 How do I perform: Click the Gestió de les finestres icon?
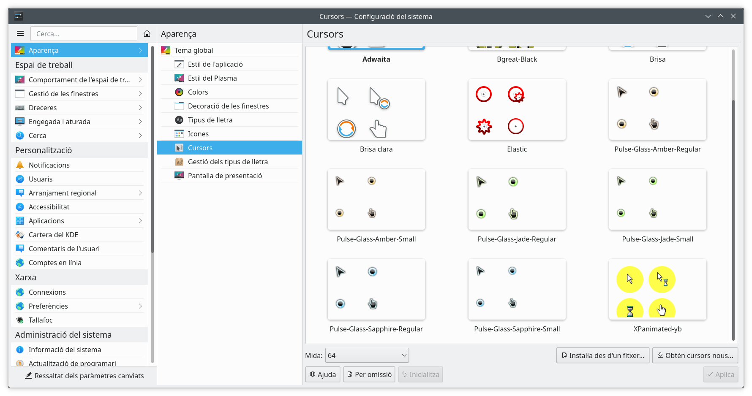pyautogui.click(x=20, y=94)
